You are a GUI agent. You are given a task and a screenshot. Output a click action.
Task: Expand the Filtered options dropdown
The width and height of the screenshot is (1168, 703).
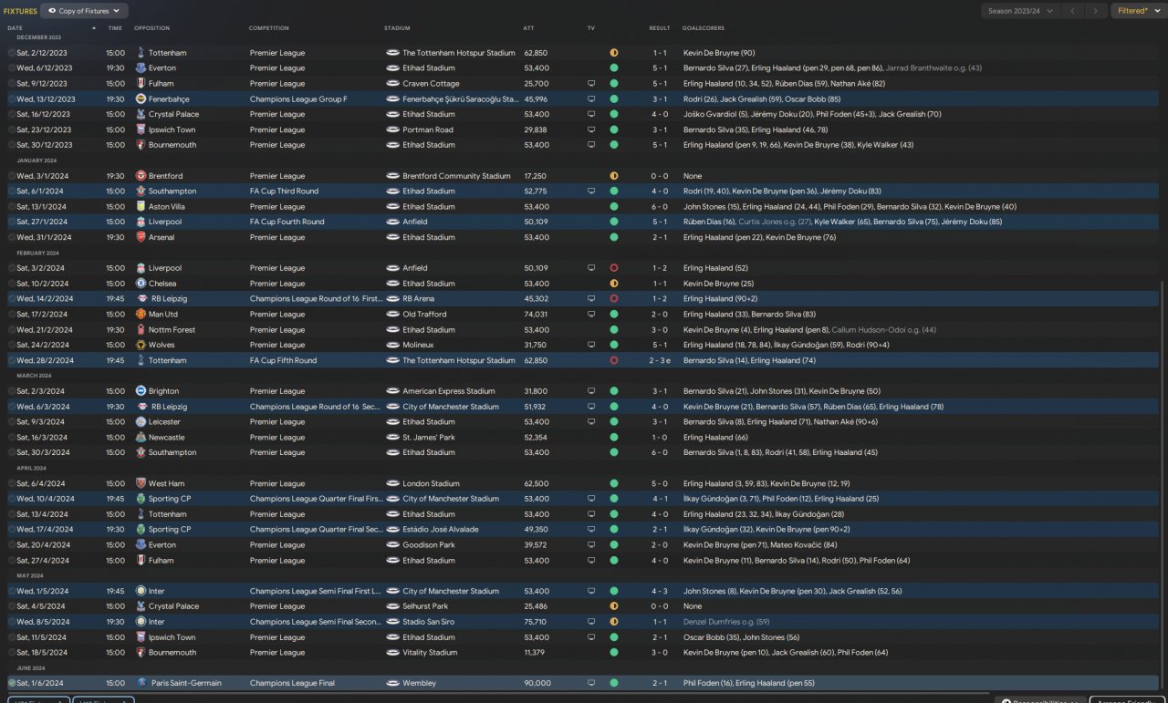coord(1137,11)
